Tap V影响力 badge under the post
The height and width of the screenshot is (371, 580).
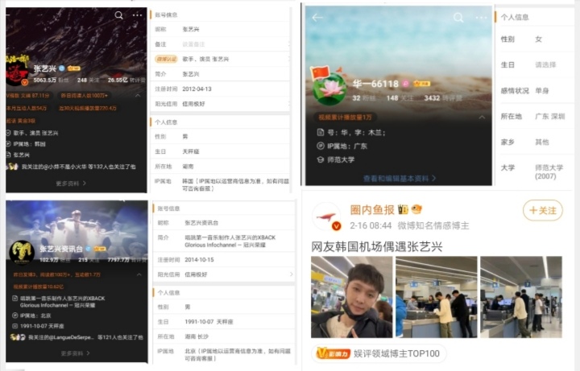[x=333, y=353]
